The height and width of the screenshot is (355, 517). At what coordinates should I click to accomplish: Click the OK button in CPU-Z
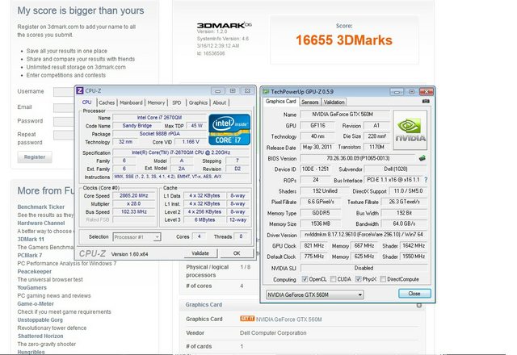pos(237,253)
